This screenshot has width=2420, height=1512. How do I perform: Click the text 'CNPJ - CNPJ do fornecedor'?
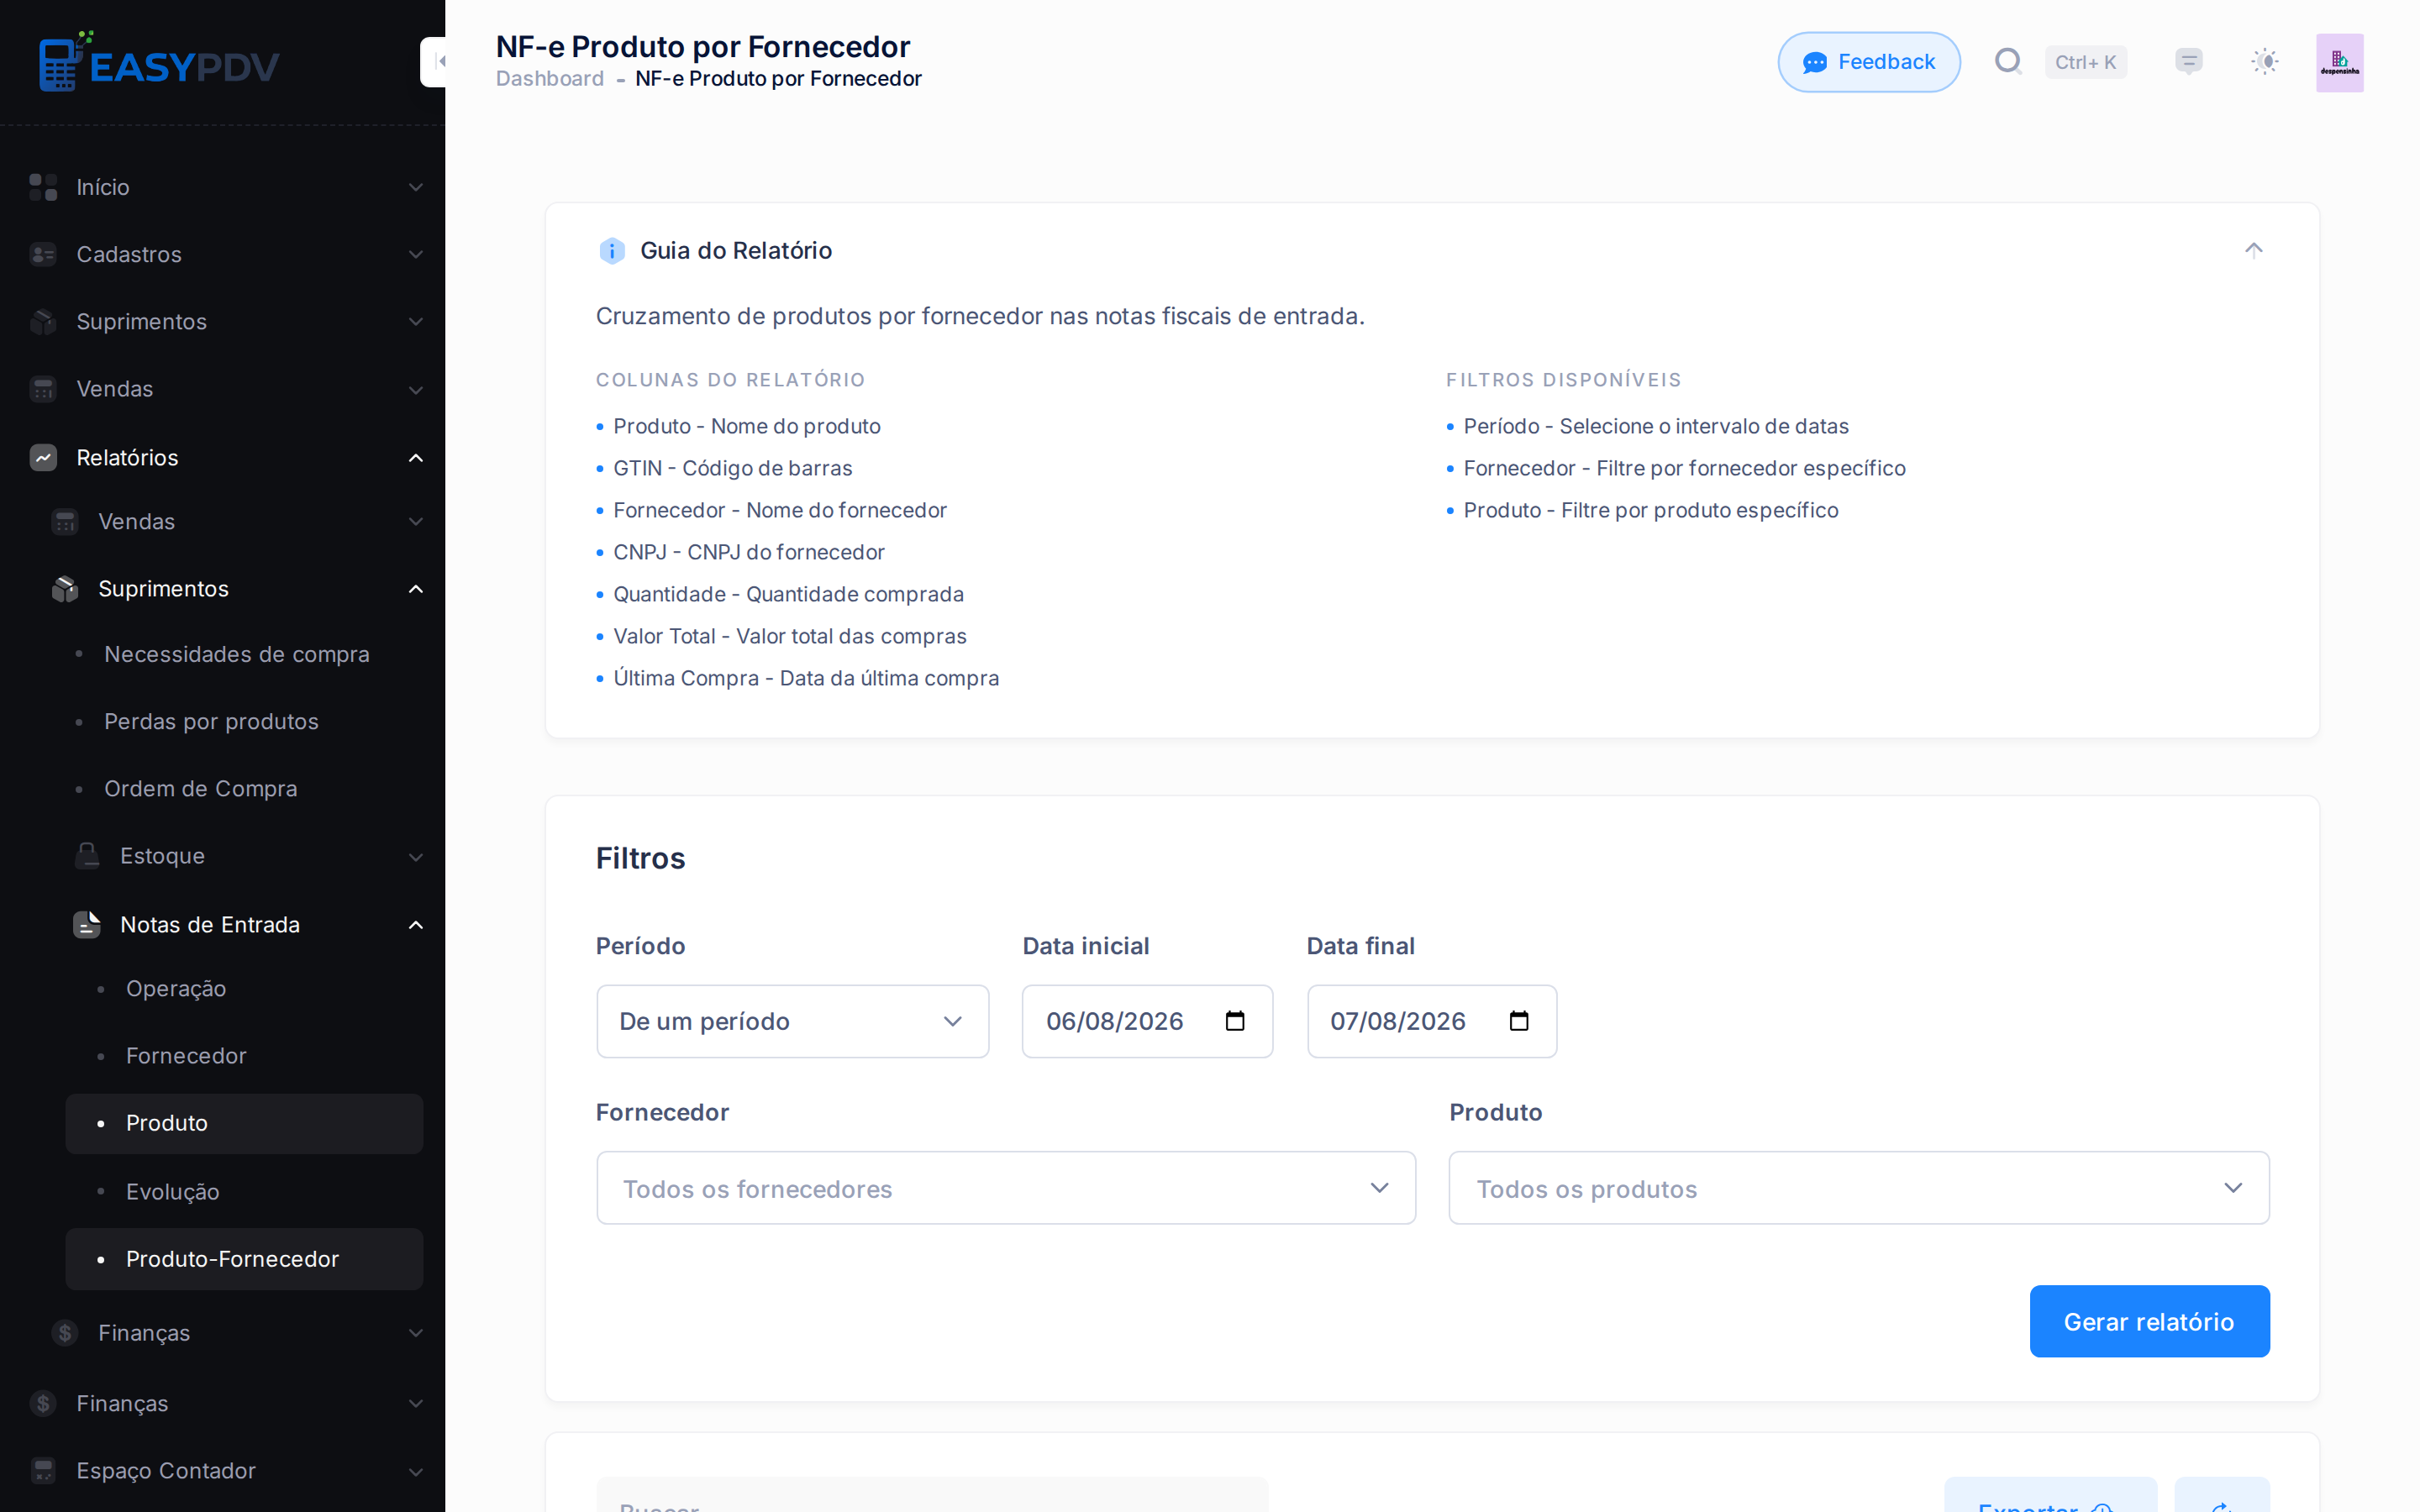click(749, 552)
